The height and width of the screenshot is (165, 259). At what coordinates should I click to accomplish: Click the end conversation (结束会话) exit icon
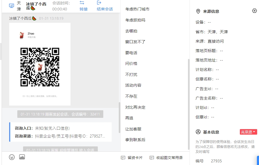pos(99,3)
